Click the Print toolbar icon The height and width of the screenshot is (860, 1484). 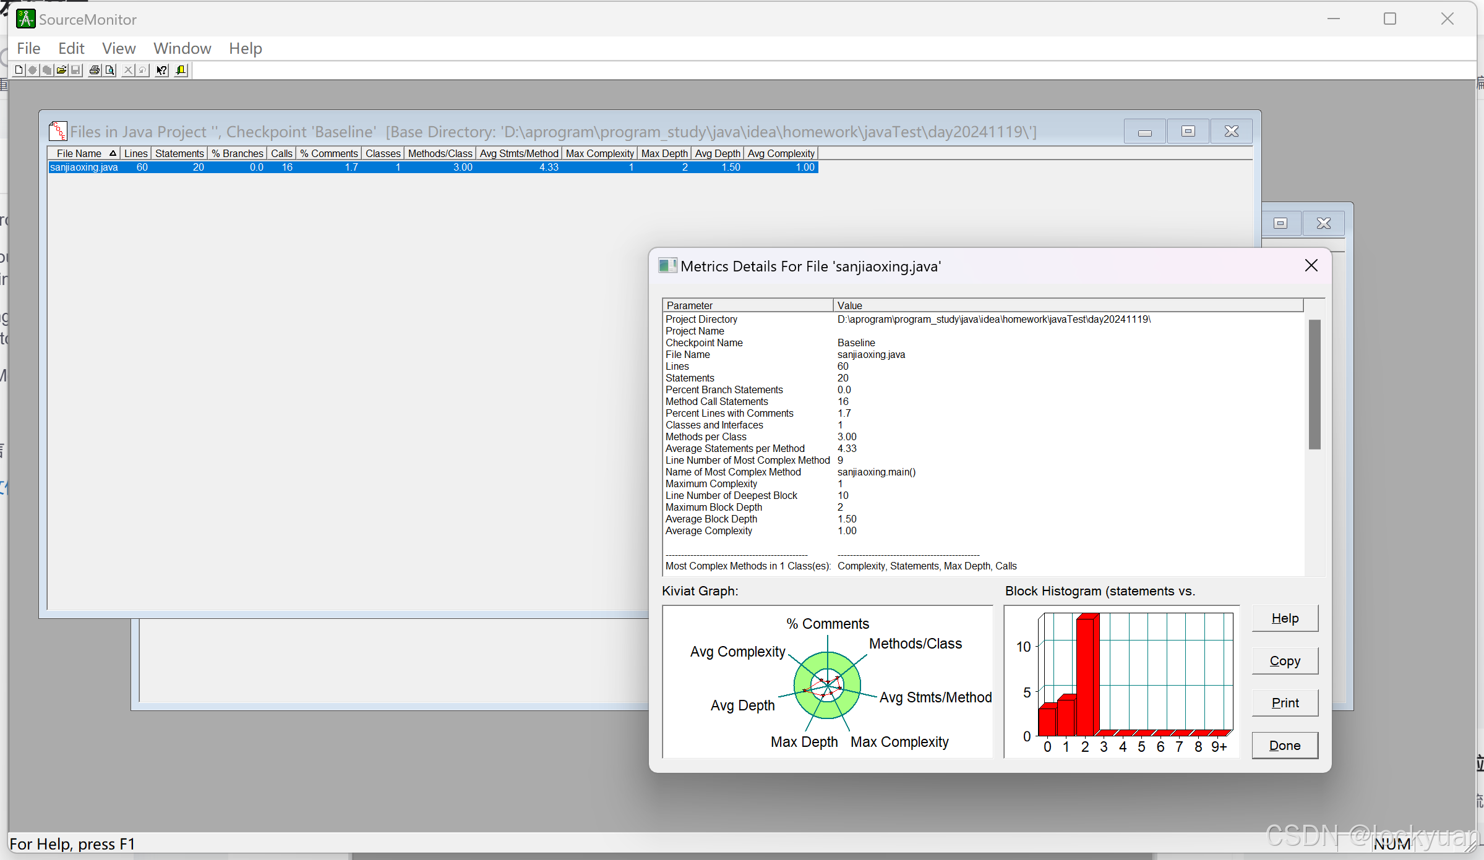click(95, 70)
